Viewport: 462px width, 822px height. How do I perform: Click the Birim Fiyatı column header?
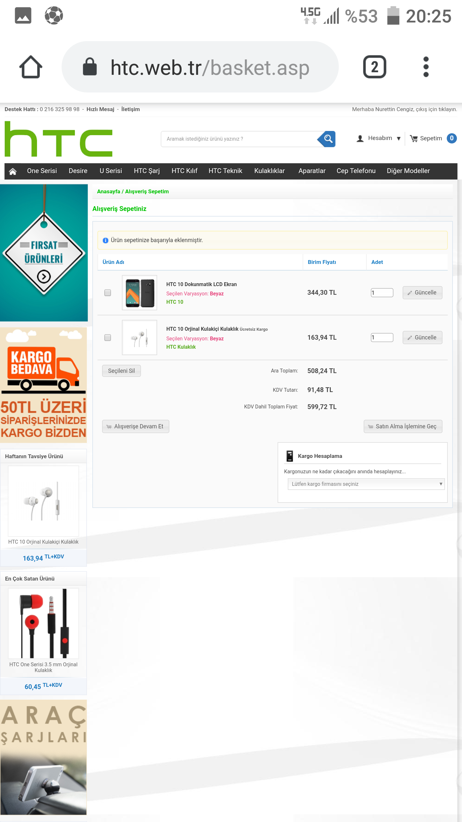pos(322,262)
